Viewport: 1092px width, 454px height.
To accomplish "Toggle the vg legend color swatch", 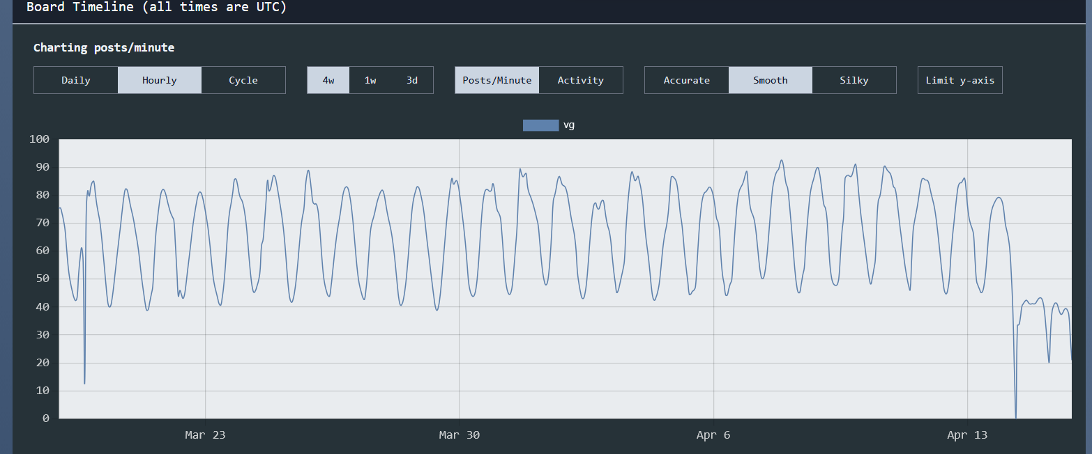I will 540,125.
